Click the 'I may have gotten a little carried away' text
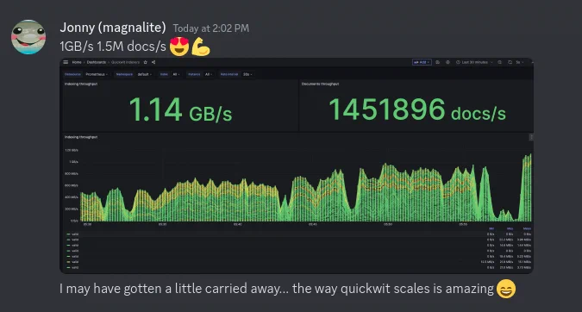 point(173,289)
